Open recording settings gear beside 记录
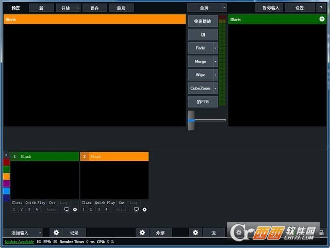The height and width of the screenshot is (248, 330). tap(56, 233)
